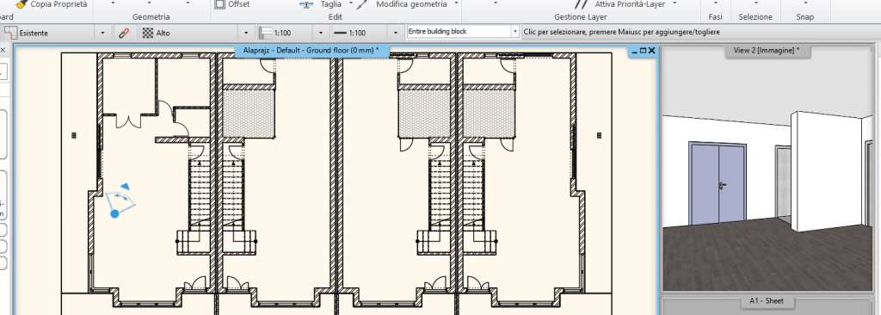Click the Attiva Priorità-Layer icon
The height and width of the screenshot is (315, 881).
pos(582,4)
